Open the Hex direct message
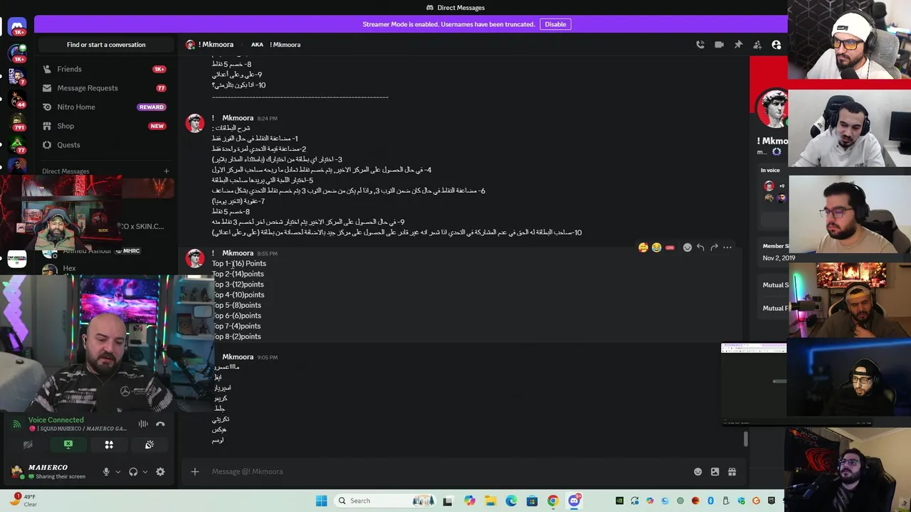Image resolution: width=911 pixels, height=512 pixels. [69, 268]
